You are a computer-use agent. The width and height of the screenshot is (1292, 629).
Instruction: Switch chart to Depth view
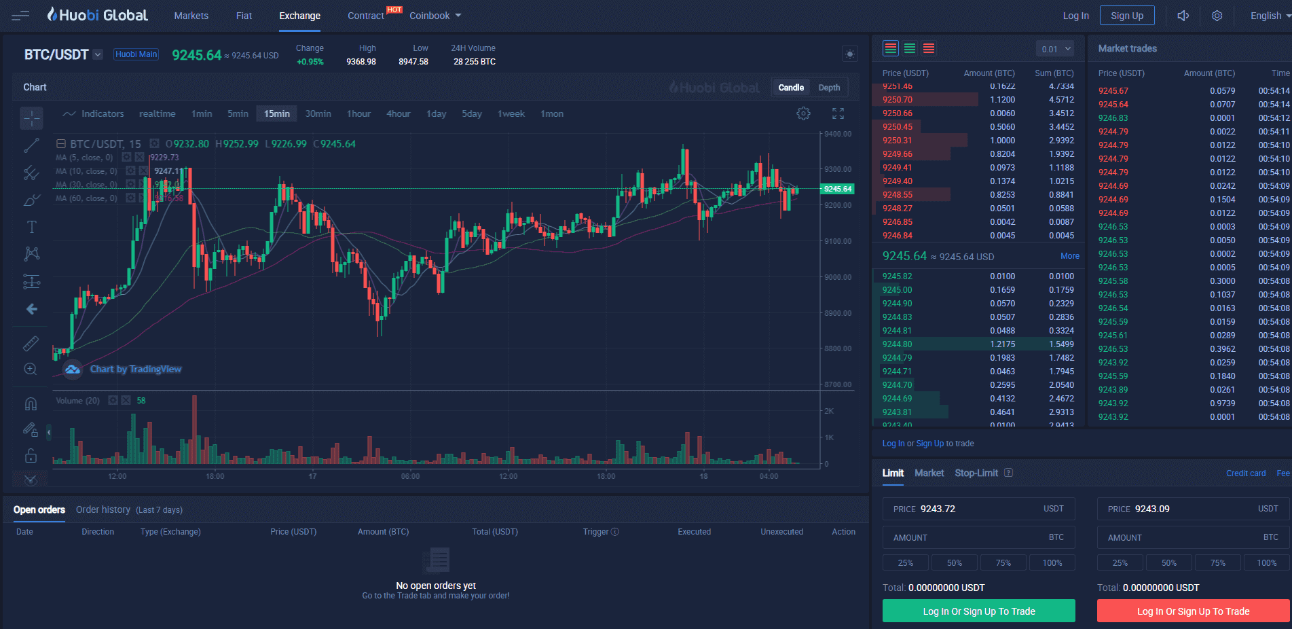[829, 88]
